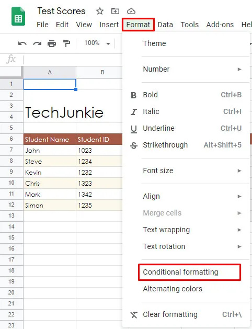This screenshot has width=252, height=329.
Task: Click the Redo arrow icon
Action: tap(37, 43)
